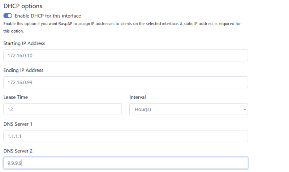Viewport: 289px width, 172px height.
Task: Click the "Interval" label text
Action: click(x=138, y=97)
